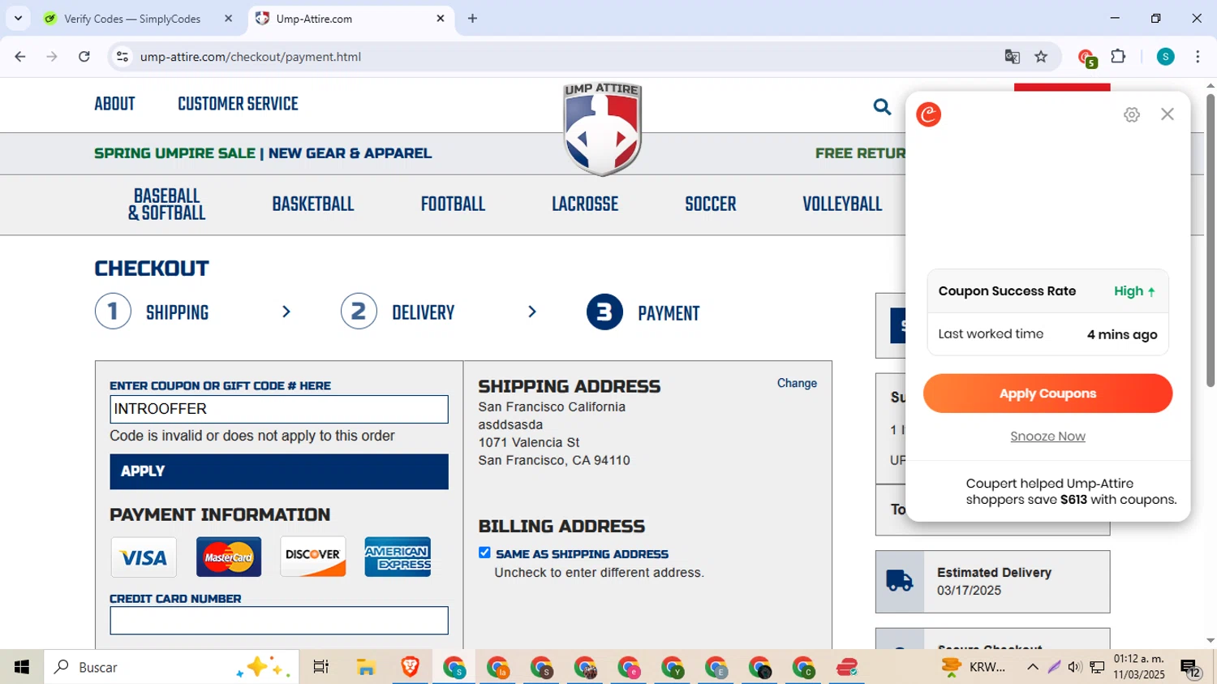Open a new browser tab
Screen dimensions: 1217x684
pos(472,19)
